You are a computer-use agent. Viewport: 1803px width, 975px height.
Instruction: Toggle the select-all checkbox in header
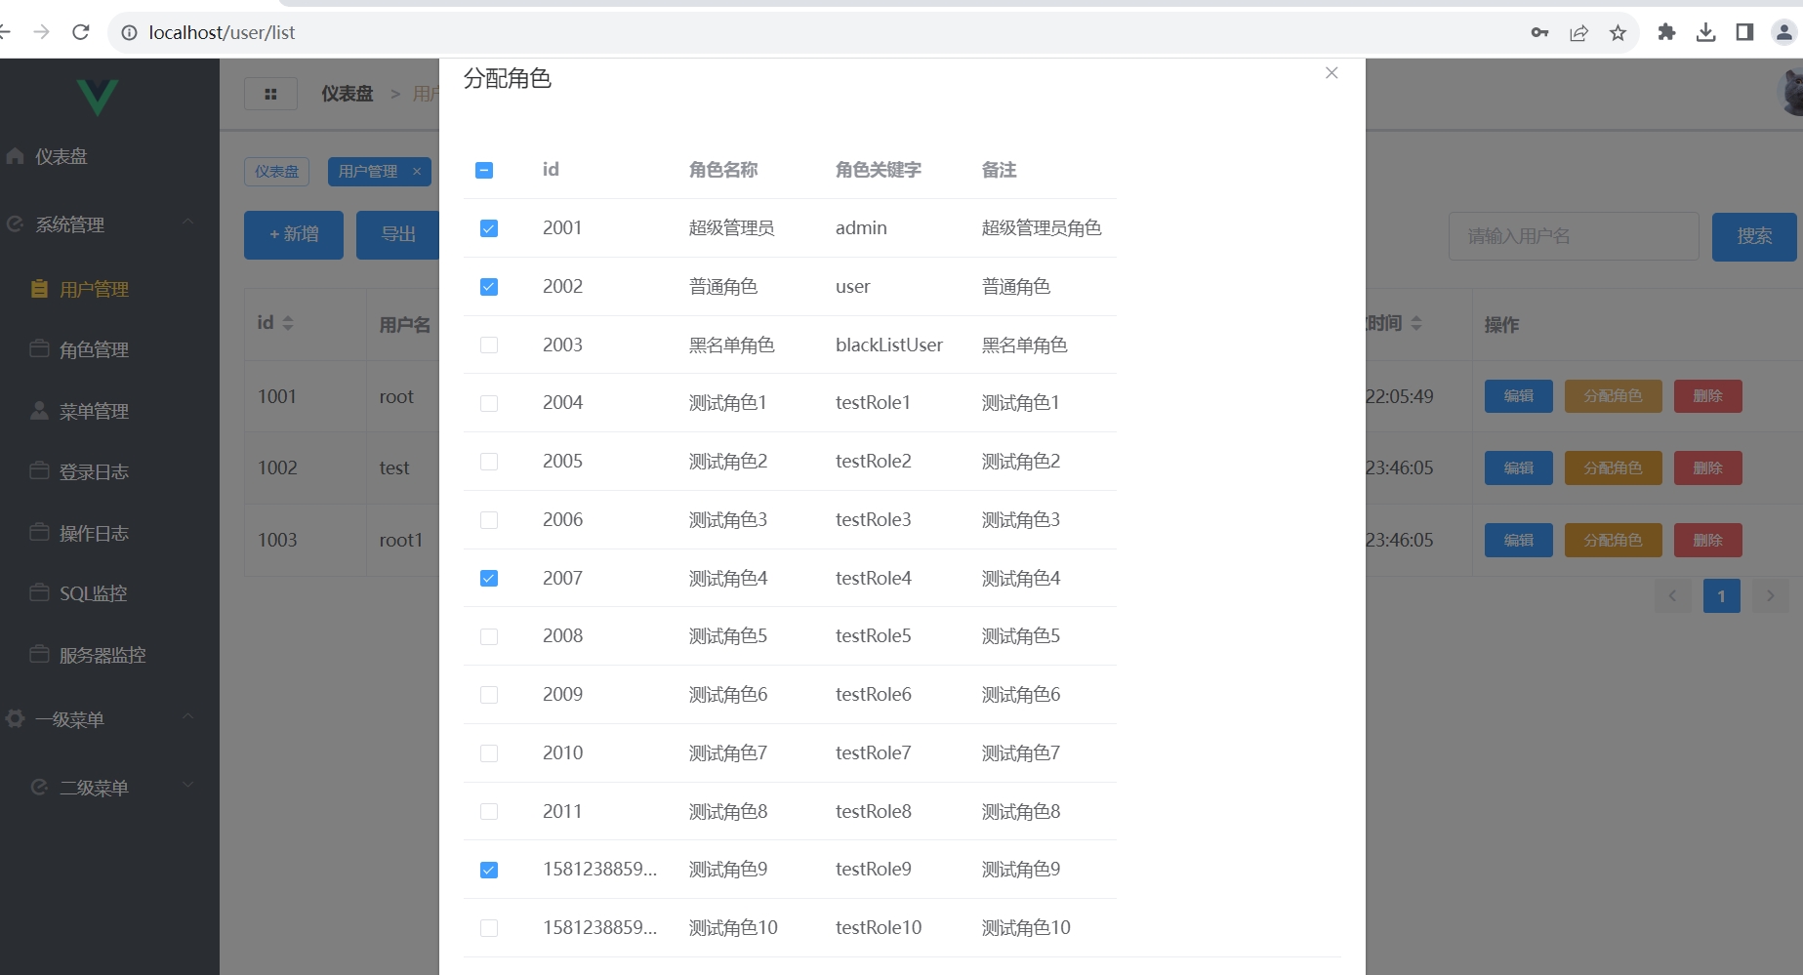point(484,170)
